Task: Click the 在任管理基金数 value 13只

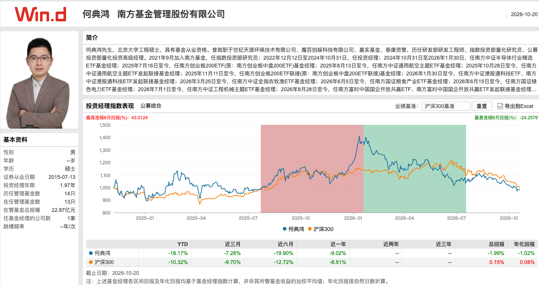Action: click(70, 202)
